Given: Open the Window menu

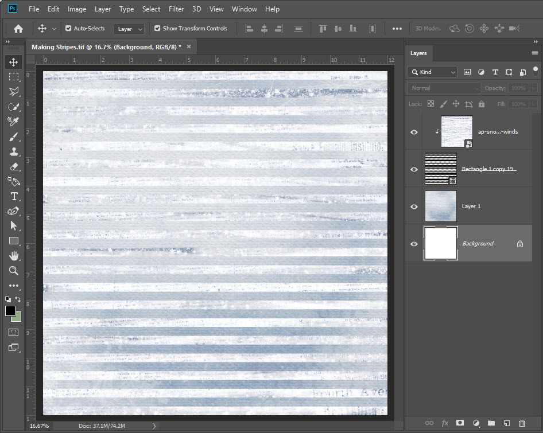Looking at the screenshot, I should [244, 9].
